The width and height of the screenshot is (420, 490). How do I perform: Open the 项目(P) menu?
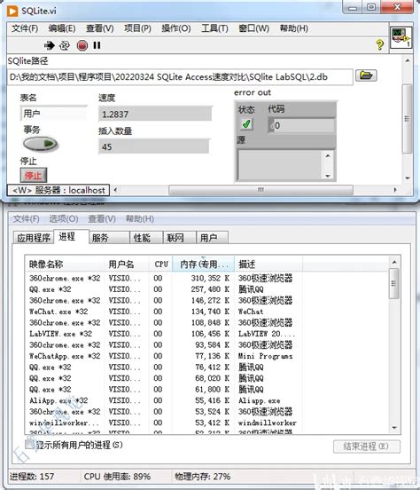point(137,28)
